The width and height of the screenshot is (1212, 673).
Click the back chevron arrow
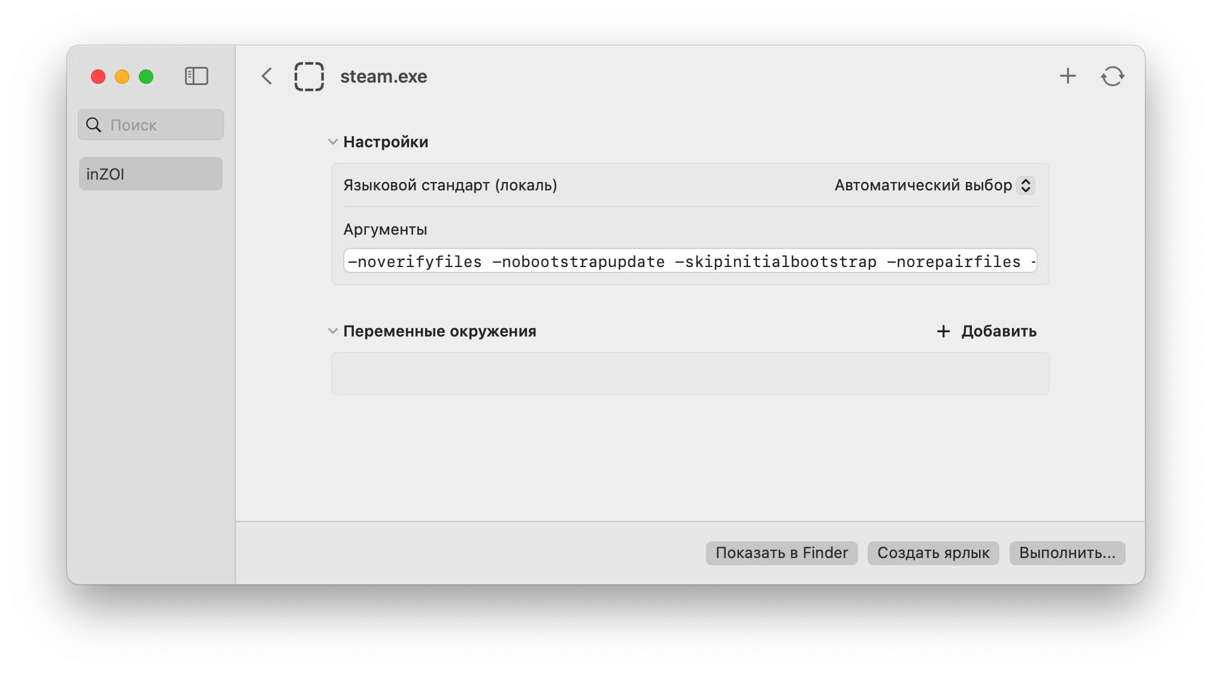(x=267, y=76)
